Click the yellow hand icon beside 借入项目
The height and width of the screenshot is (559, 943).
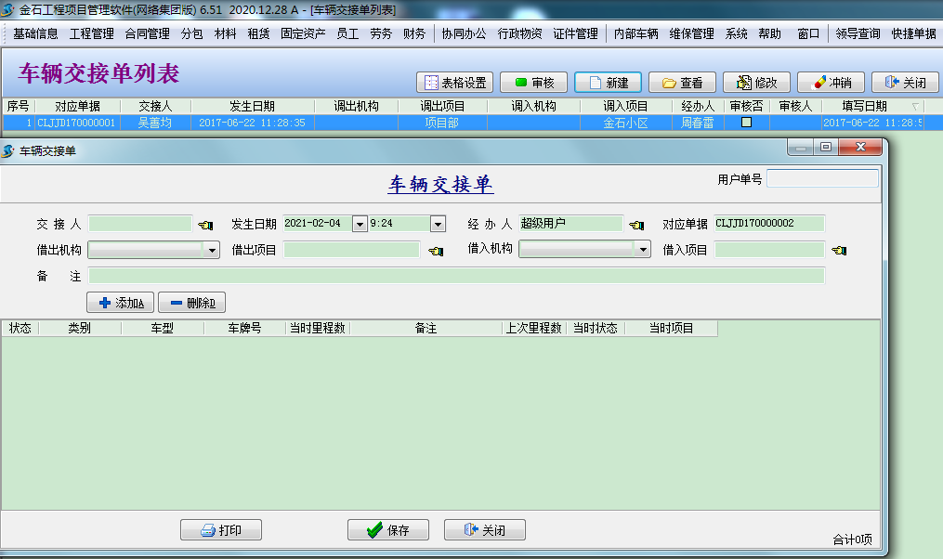coord(839,251)
